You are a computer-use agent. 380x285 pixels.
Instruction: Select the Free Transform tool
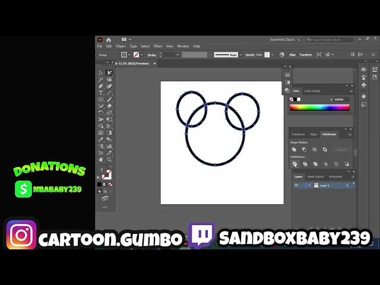pyautogui.click(x=109, y=119)
